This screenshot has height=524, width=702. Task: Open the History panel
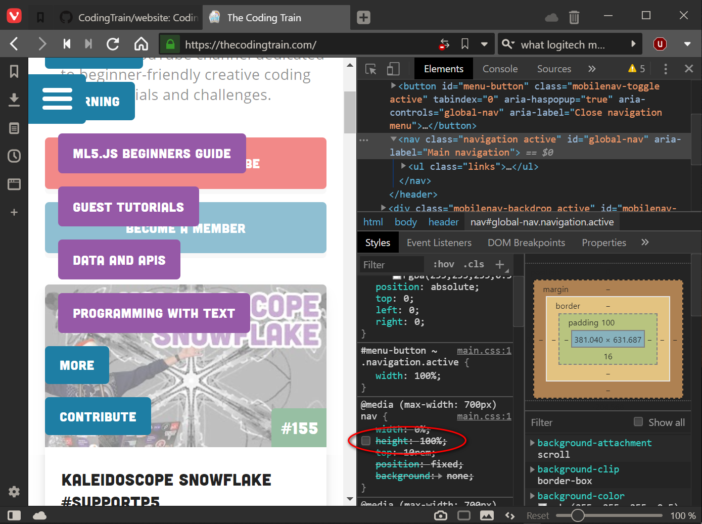[14, 156]
